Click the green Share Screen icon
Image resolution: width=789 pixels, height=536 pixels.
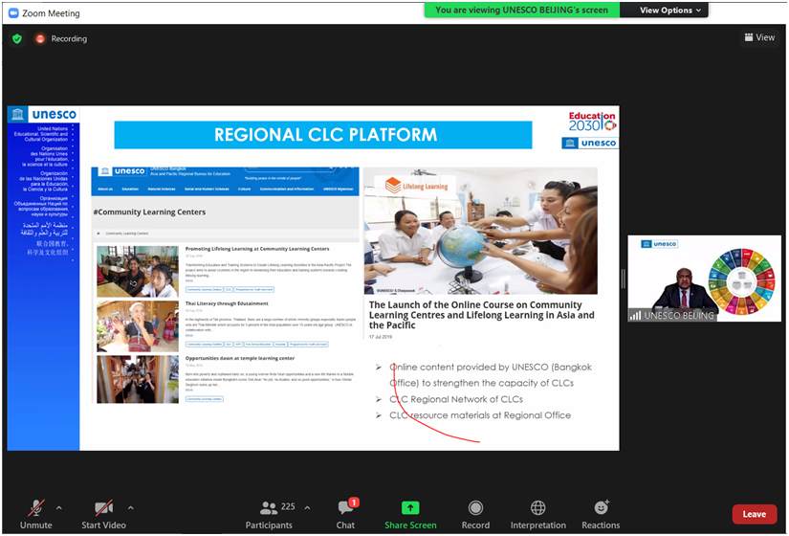(x=410, y=508)
